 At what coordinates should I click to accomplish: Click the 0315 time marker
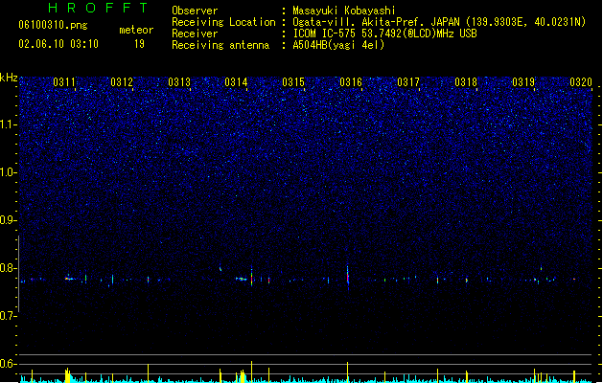[293, 82]
